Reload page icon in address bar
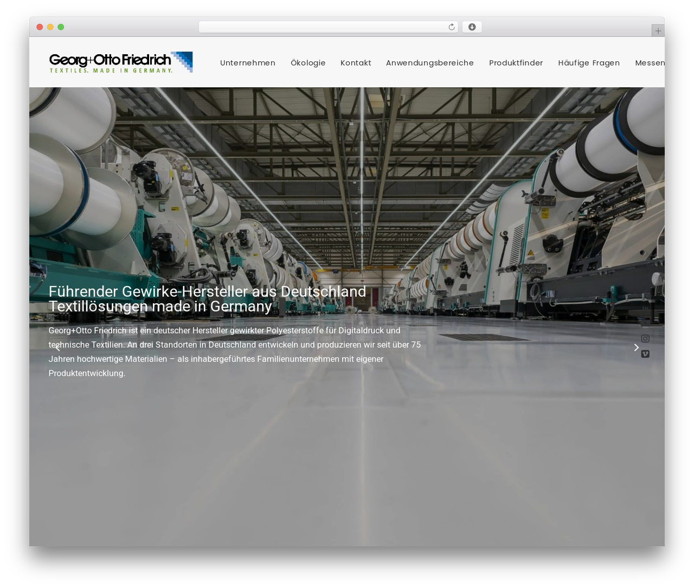 451,27
